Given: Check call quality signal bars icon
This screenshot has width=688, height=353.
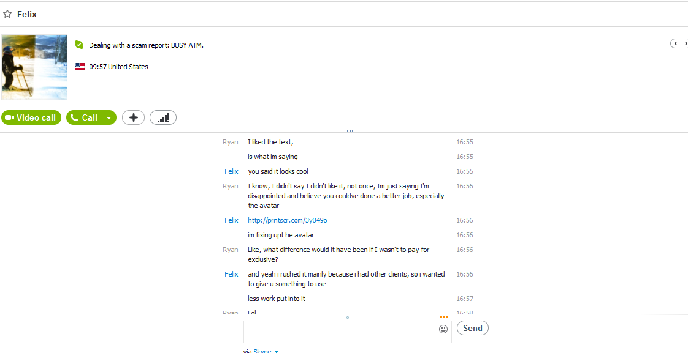Looking at the screenshot, I should [x=163, y=118].
